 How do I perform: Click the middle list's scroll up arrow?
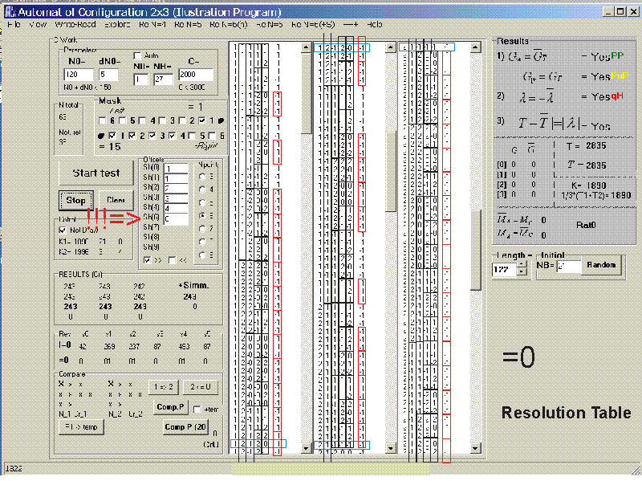coord(391,47)
